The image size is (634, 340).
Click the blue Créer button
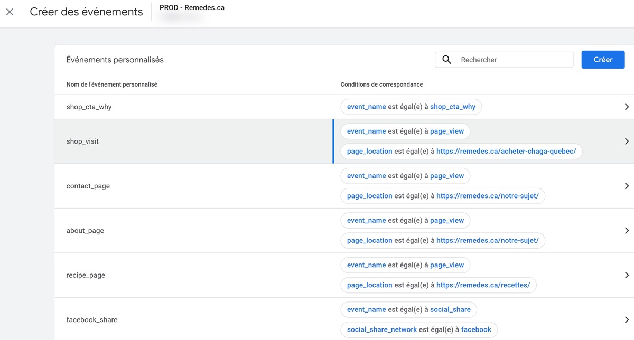[x=603, y=60]
